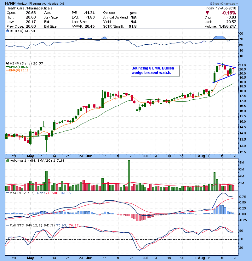Image resolution: width=252 pixels, height=261 pixels.
Task: Select the percent change -0.15%
Action: pyautogui.click(x=229, y=13)
